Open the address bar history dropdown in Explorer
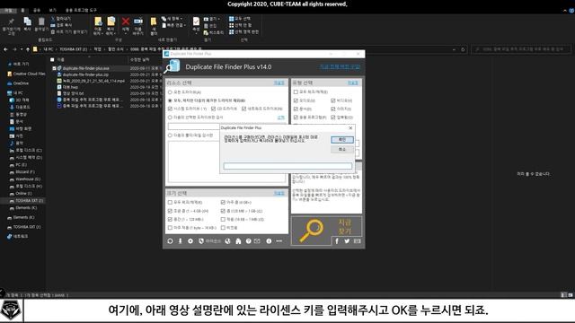 click(454, 49)
